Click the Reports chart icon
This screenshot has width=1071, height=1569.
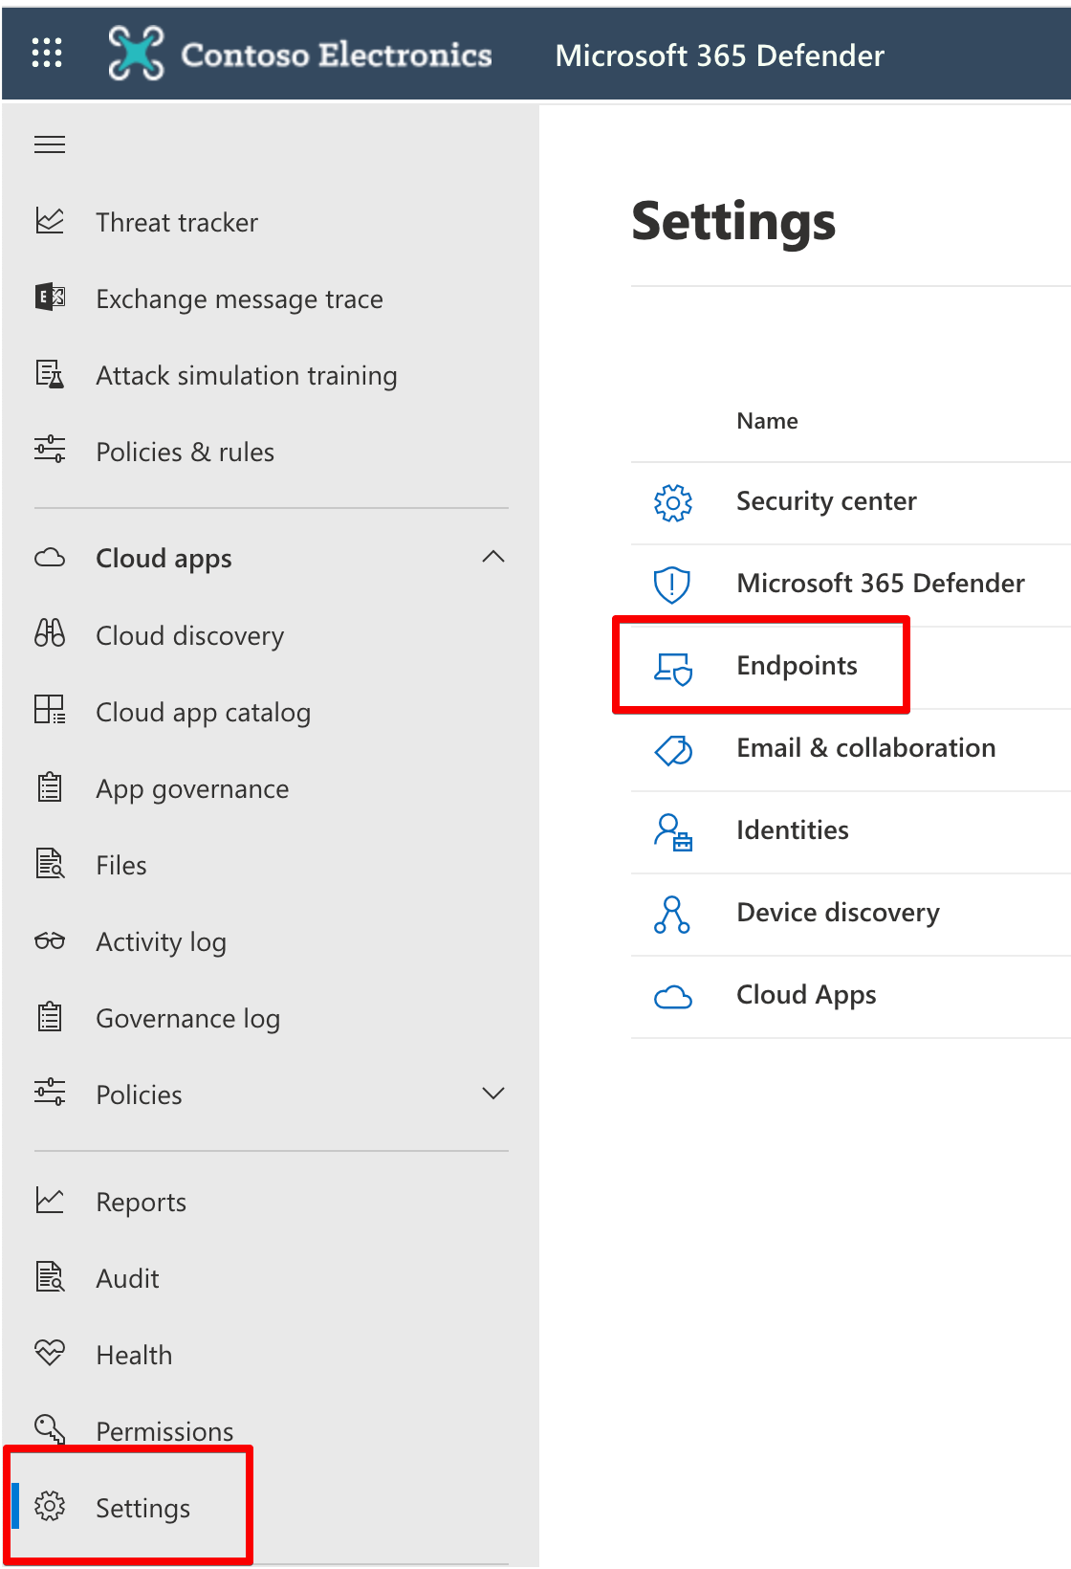[x=50, y=1200]
